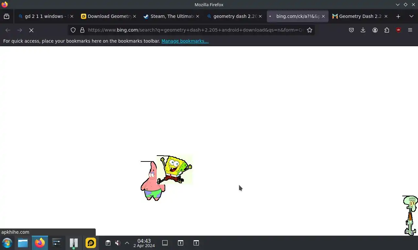
Task: Select the Firefox taskbar entry
Action: tap(40, 243)
